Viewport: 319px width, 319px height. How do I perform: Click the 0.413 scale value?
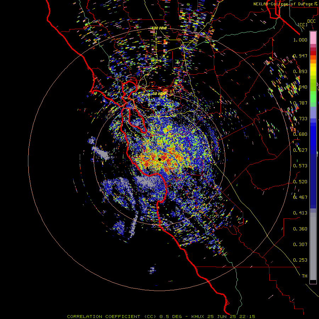coord(300,213)
